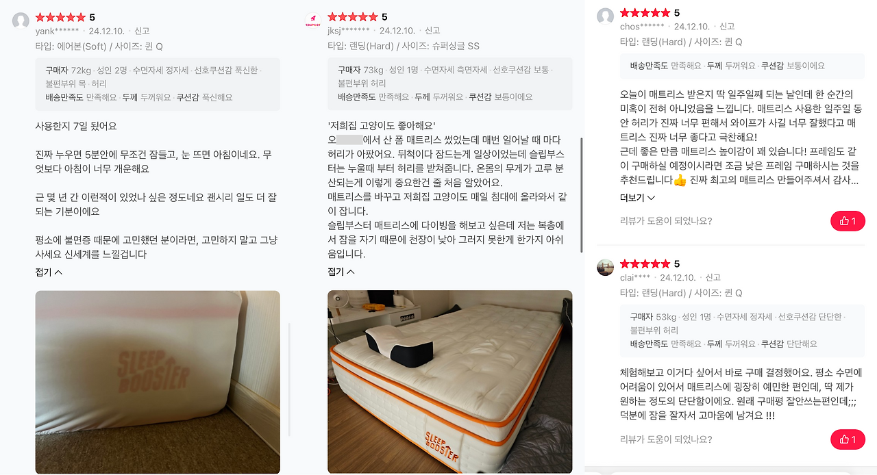
Task: Click clai**** reviewer profile photo
Action: (605, 267)
